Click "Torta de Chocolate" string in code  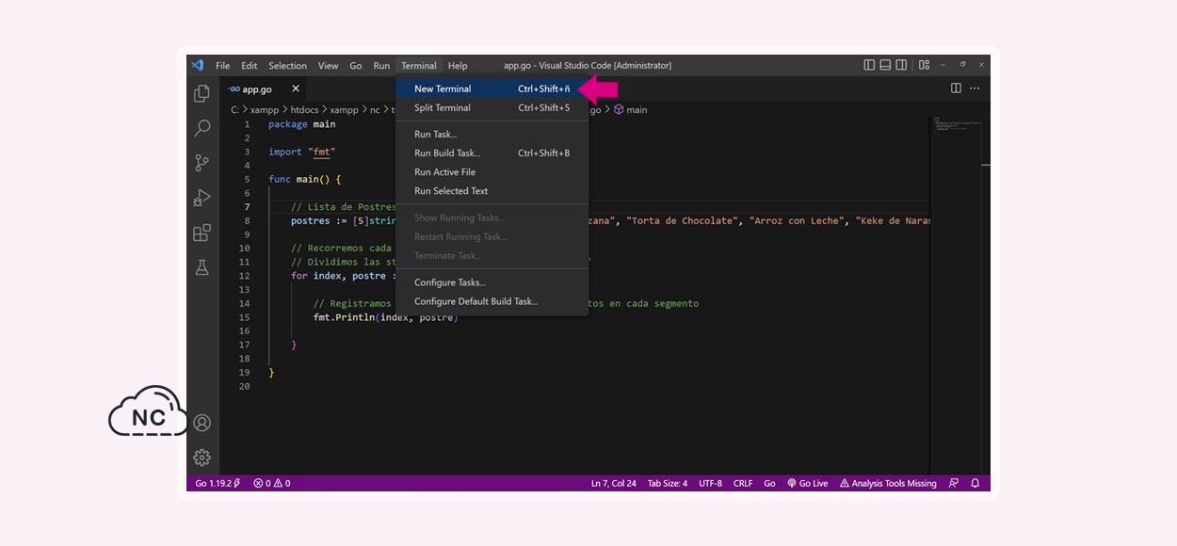point(683,220)
